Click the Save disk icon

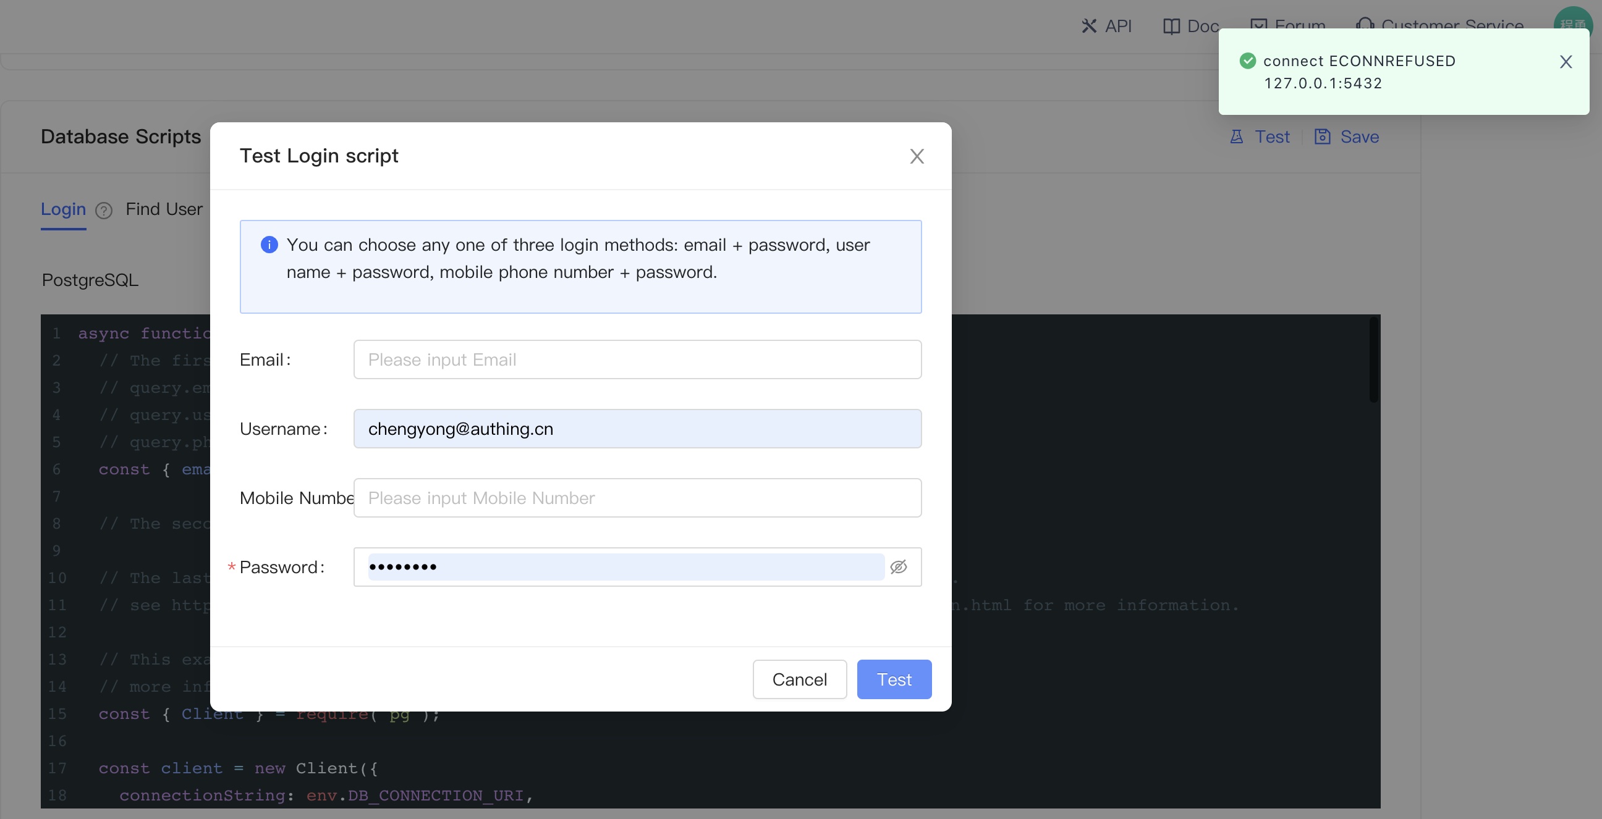pos(1322,136)
